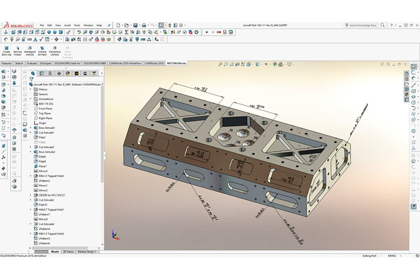Click Apply Scene icon in viewport toolbar
The height and width of the screenshot is (280, 420).
point(281,64)
